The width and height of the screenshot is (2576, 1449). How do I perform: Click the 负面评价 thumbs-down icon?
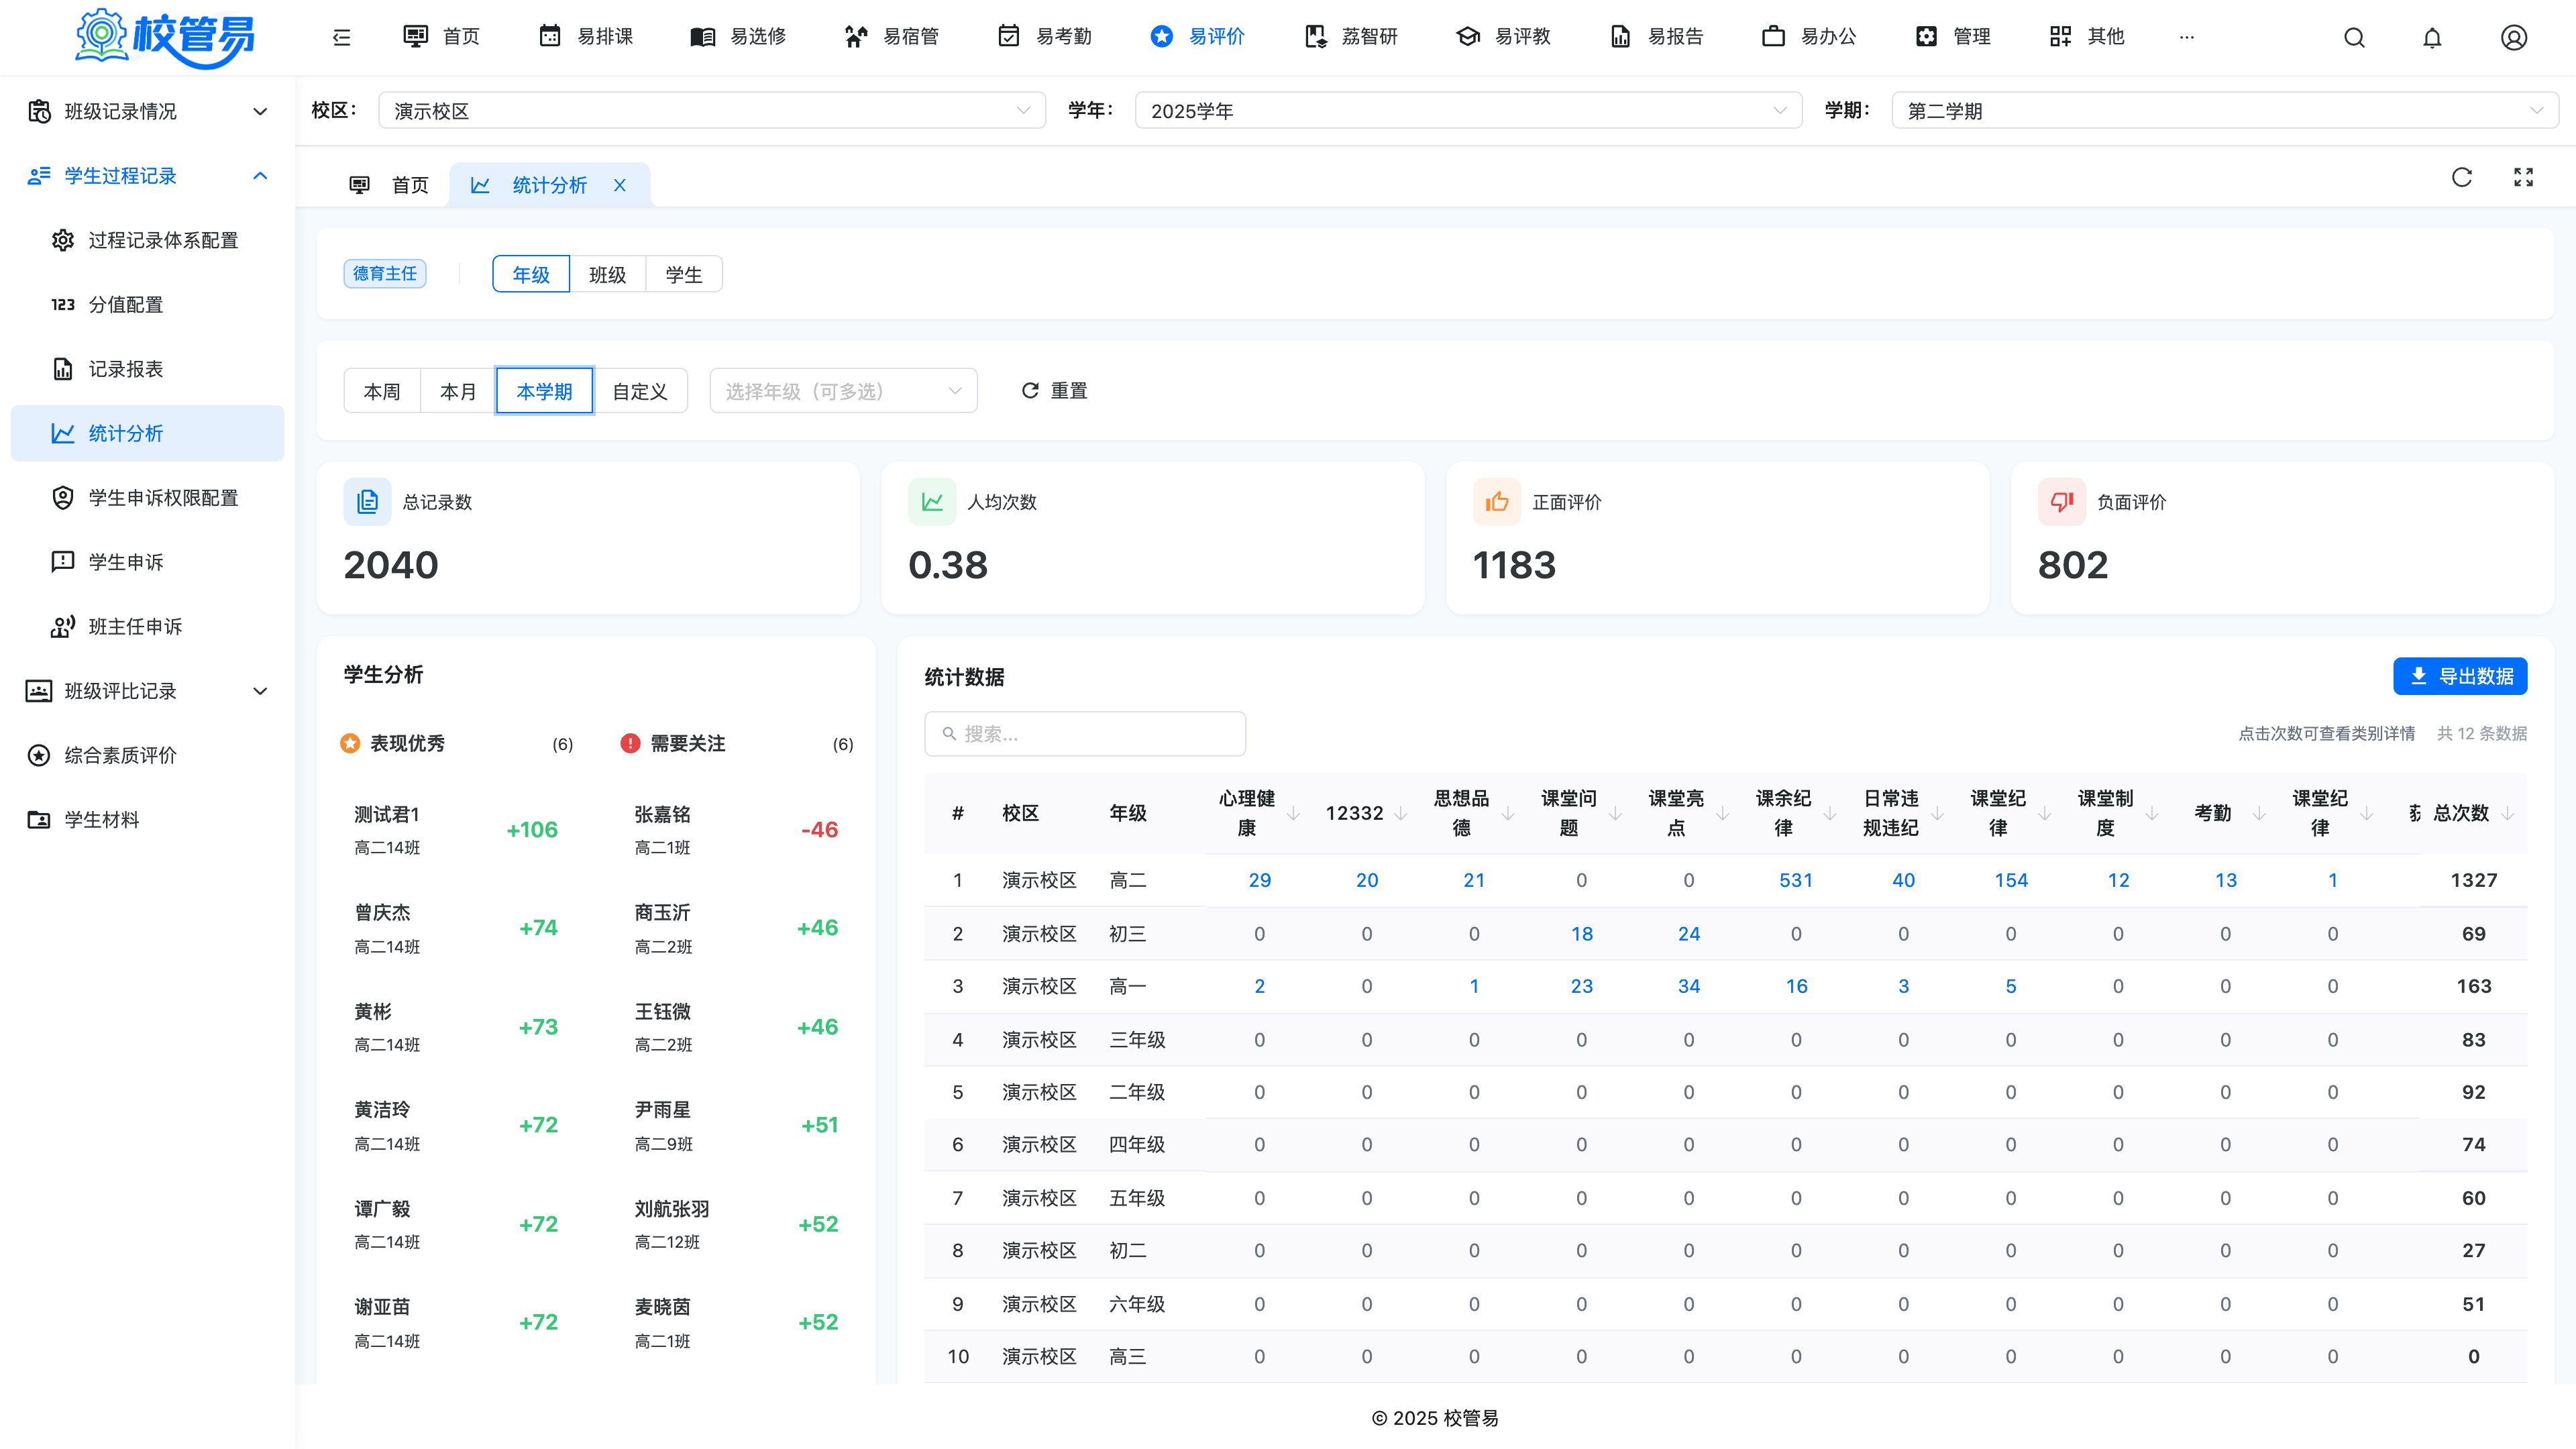coord(2061,502)
